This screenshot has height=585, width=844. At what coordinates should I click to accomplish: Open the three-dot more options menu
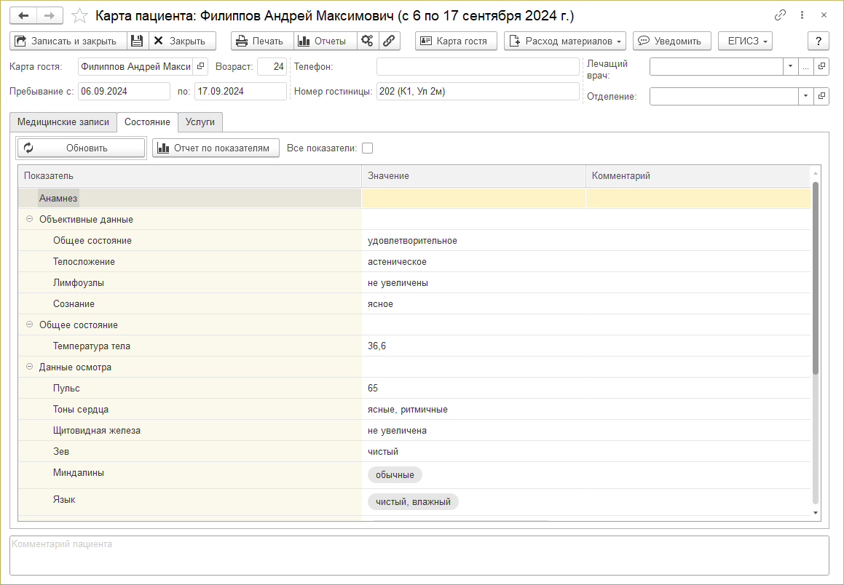(802, 15)
